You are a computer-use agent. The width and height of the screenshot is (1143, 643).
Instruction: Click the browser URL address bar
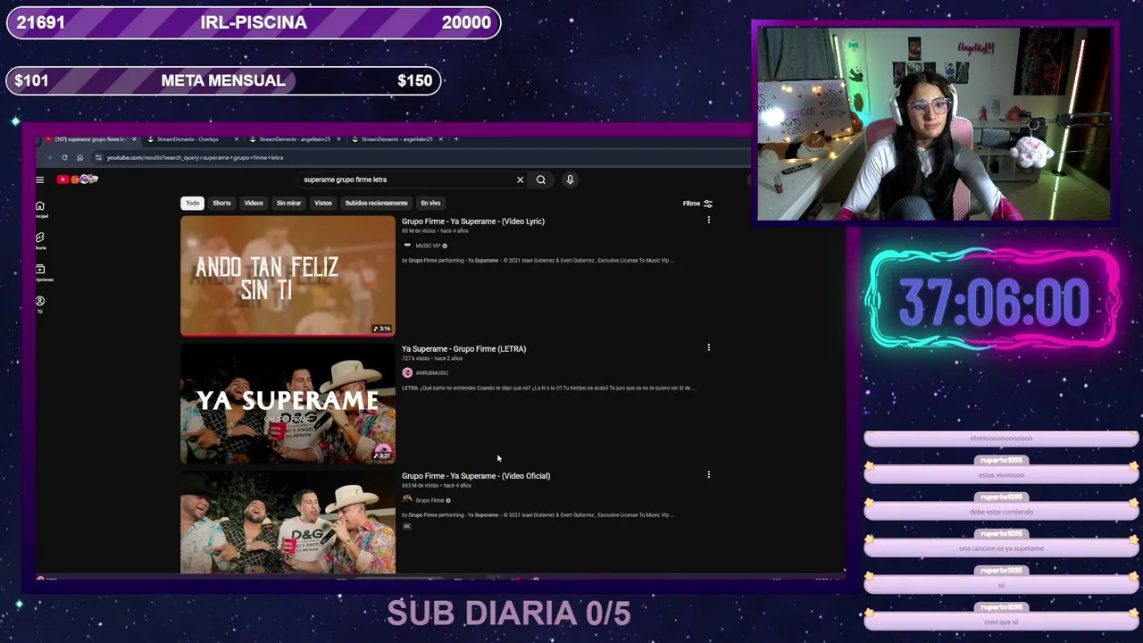click(x=420, y=157)
